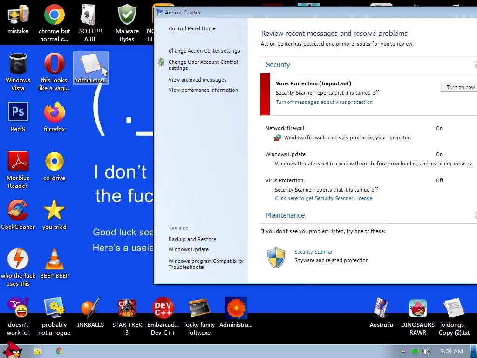Open 'Change User Account Control settings'
The width and height of the screenshot is (477, 358).
[x=203, y=65]
